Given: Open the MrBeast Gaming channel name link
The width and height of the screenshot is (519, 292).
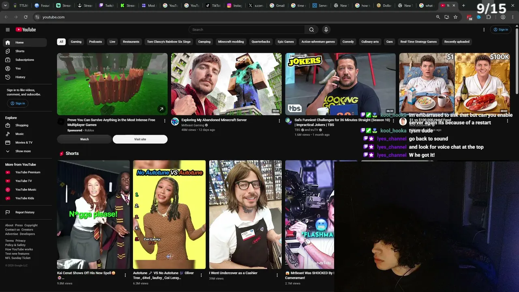Looking at the screenshot, I should tap(193, 125).
